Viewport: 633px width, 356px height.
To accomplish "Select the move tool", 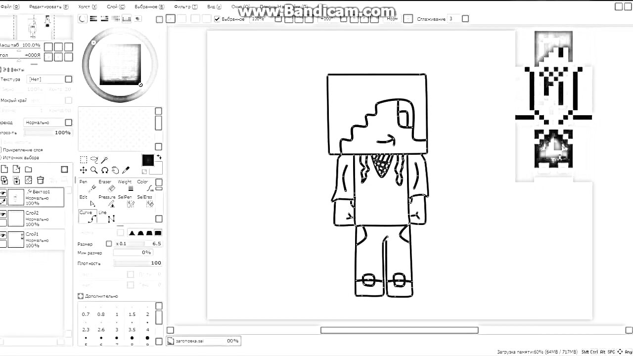I will click(x=84, y=170).
